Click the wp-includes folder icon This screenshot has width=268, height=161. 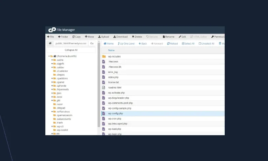point(104,57)
